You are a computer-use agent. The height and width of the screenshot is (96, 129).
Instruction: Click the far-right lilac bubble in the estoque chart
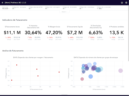tap(120, 71)
